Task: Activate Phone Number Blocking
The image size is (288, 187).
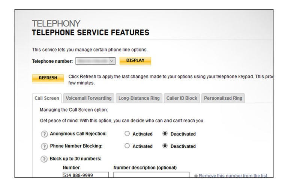Action: 127,146
